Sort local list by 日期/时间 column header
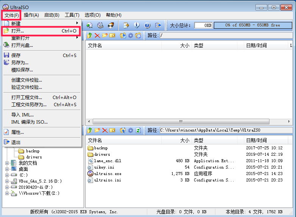 pos(266,141)
